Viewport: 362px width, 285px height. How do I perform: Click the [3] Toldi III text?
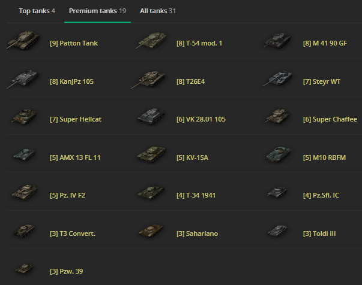pyautogui.click(x=319, y=234)
